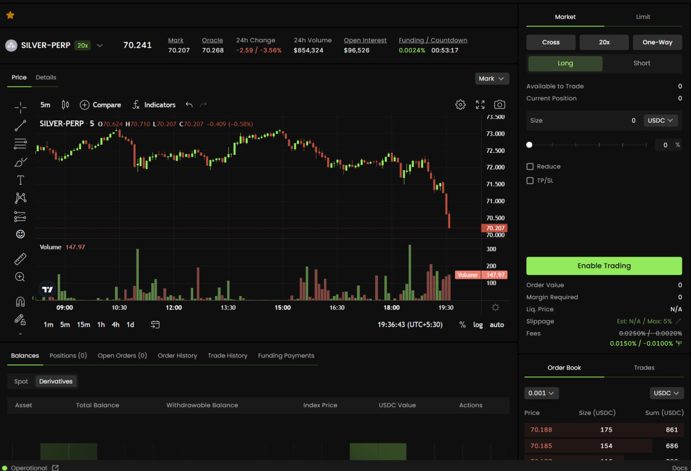Select the trend line drawing tool

pos(21,126)
